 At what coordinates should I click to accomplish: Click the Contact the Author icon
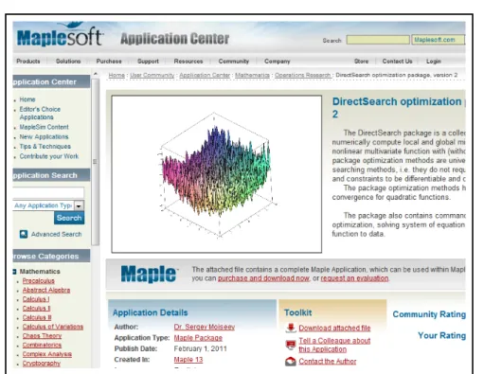pos(291,362)
